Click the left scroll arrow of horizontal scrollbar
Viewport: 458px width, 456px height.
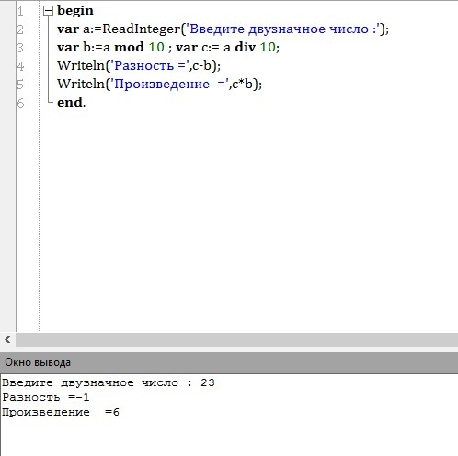(7, 339)
